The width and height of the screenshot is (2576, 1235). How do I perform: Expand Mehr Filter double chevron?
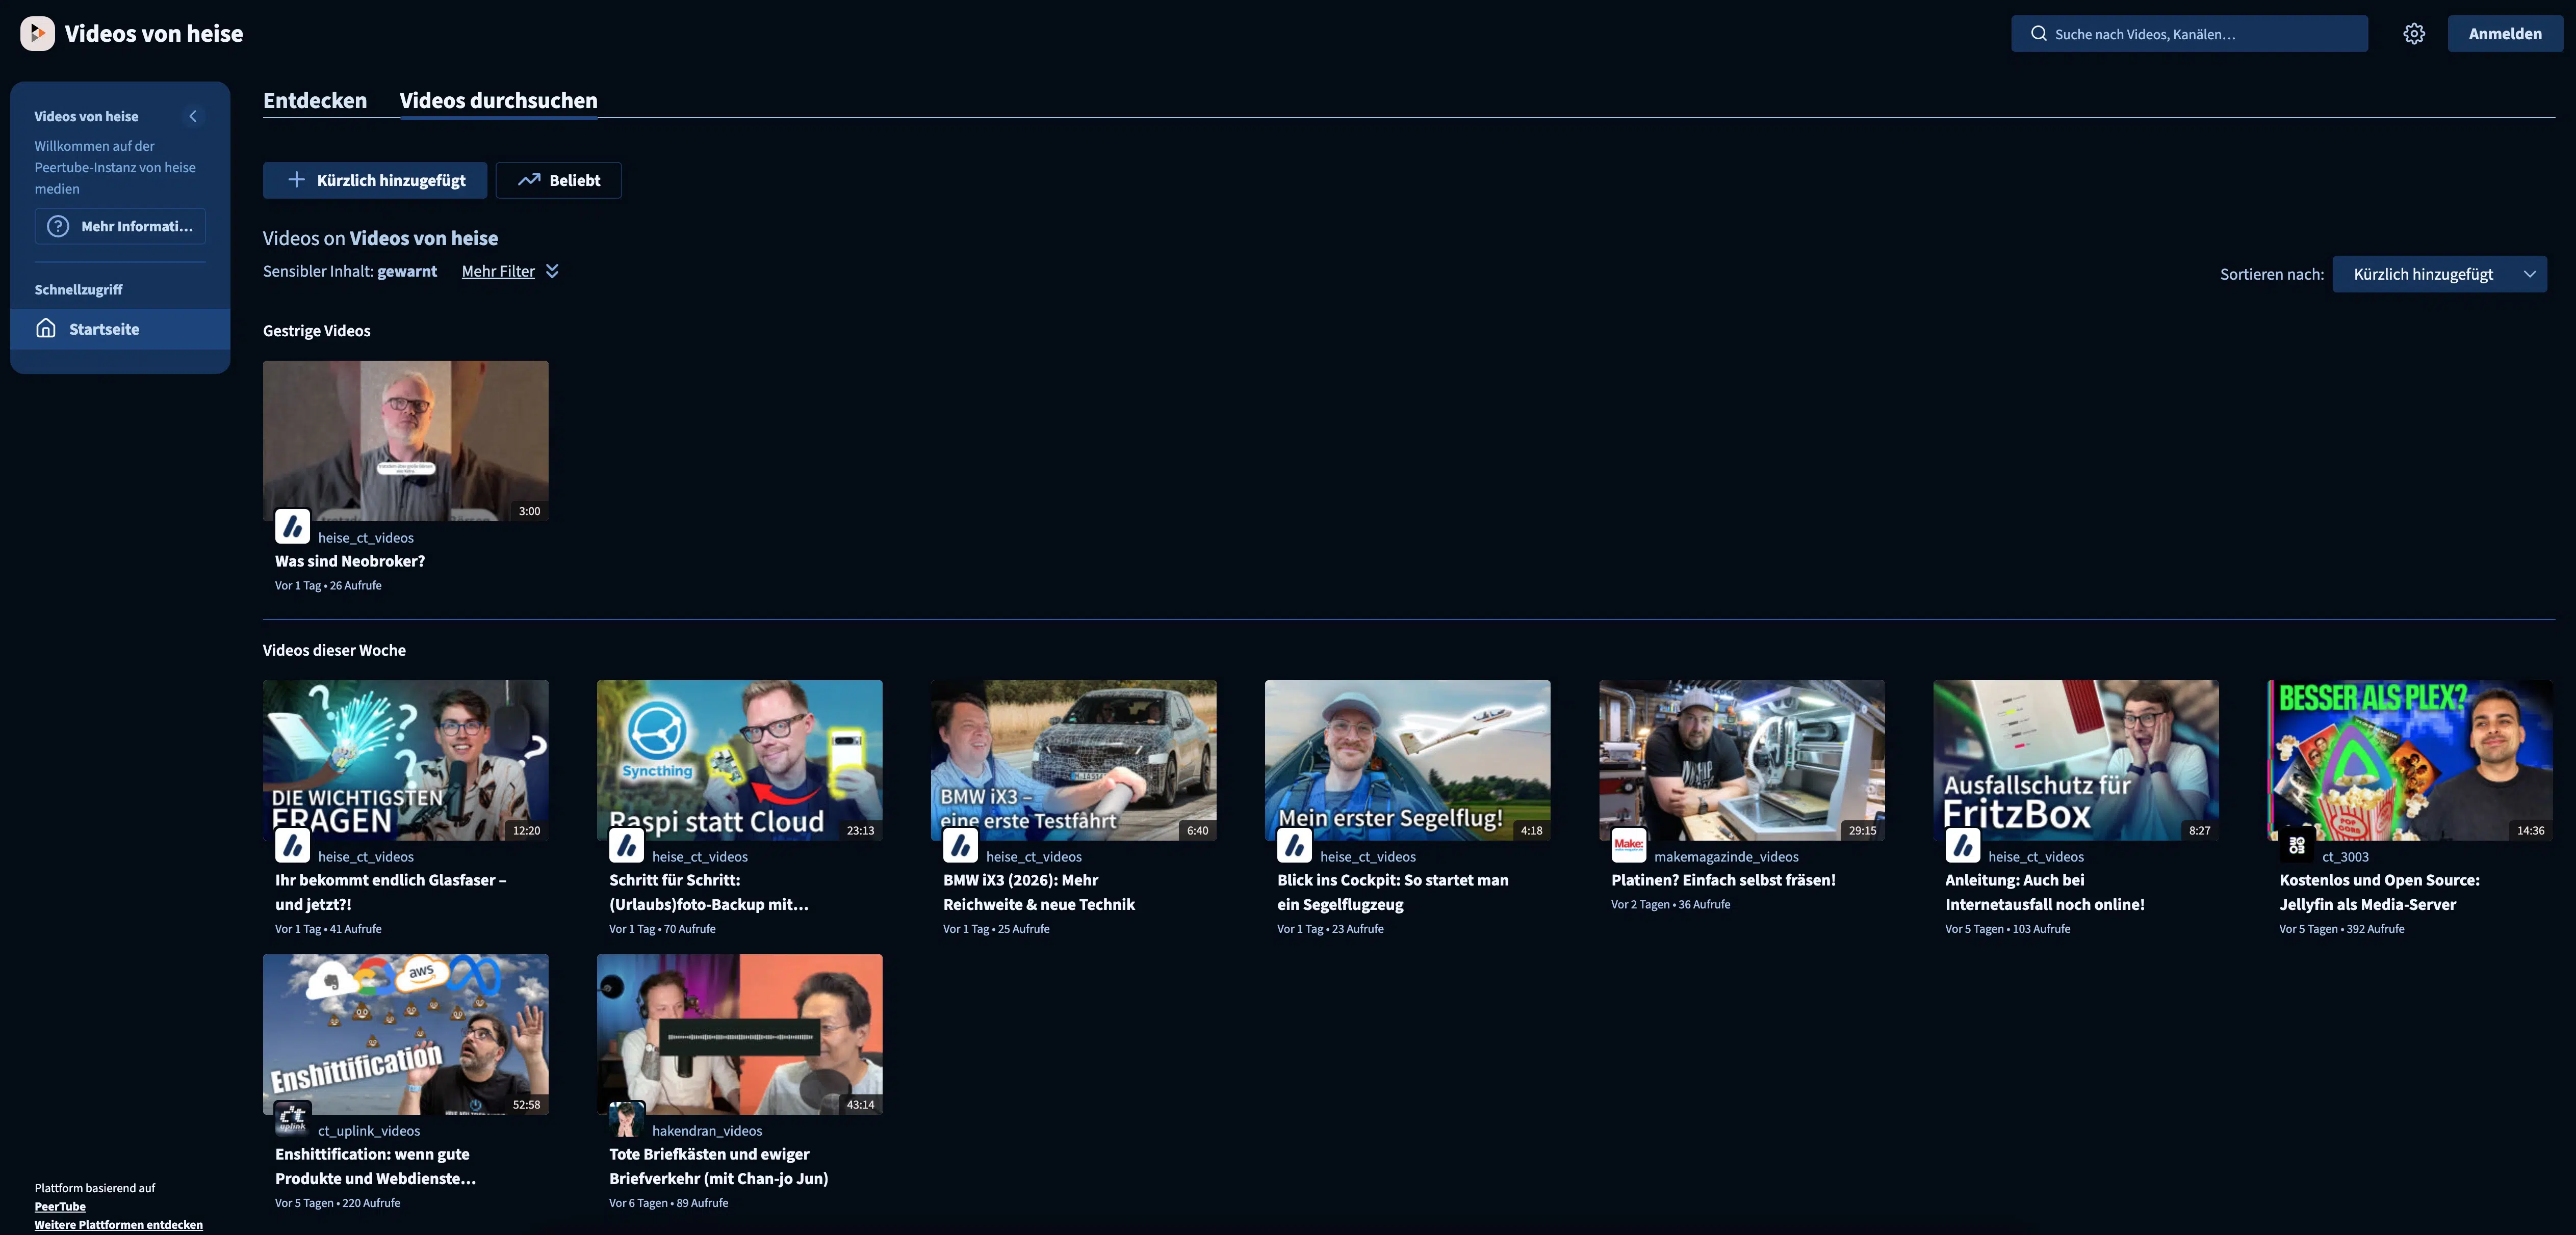[x=552, y=271]
